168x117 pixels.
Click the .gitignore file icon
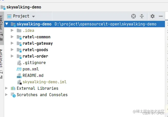tap(19, 63)
